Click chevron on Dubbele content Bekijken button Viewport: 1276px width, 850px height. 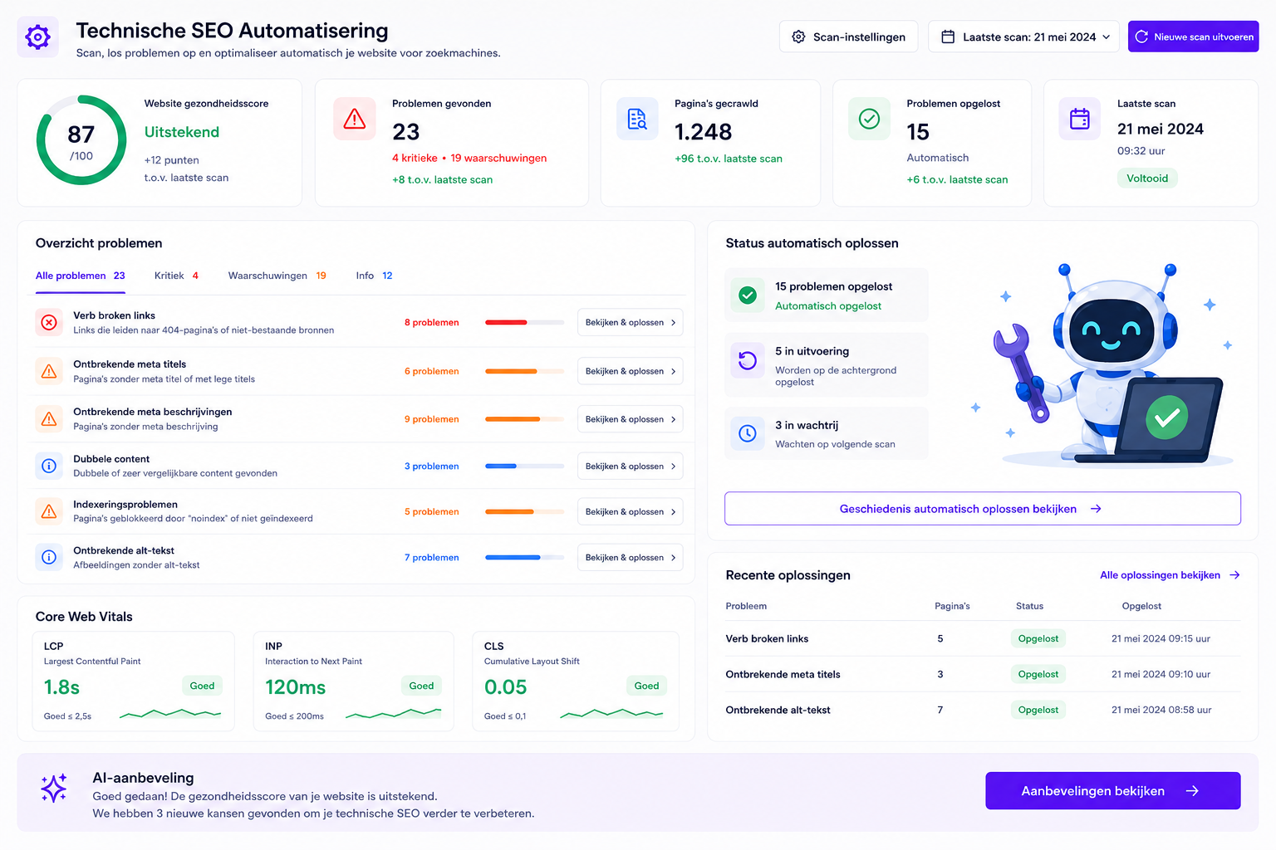673,467
